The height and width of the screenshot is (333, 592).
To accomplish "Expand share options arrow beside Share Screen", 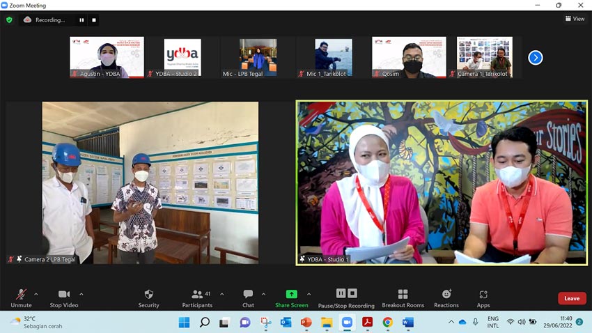I will click(x=309, y=294).
